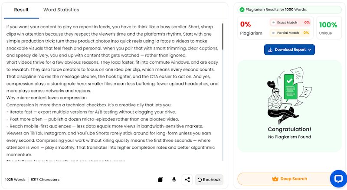Switch to the Word Statistics tab
Screen dimensions: 347x190
(x=61, y=10)
